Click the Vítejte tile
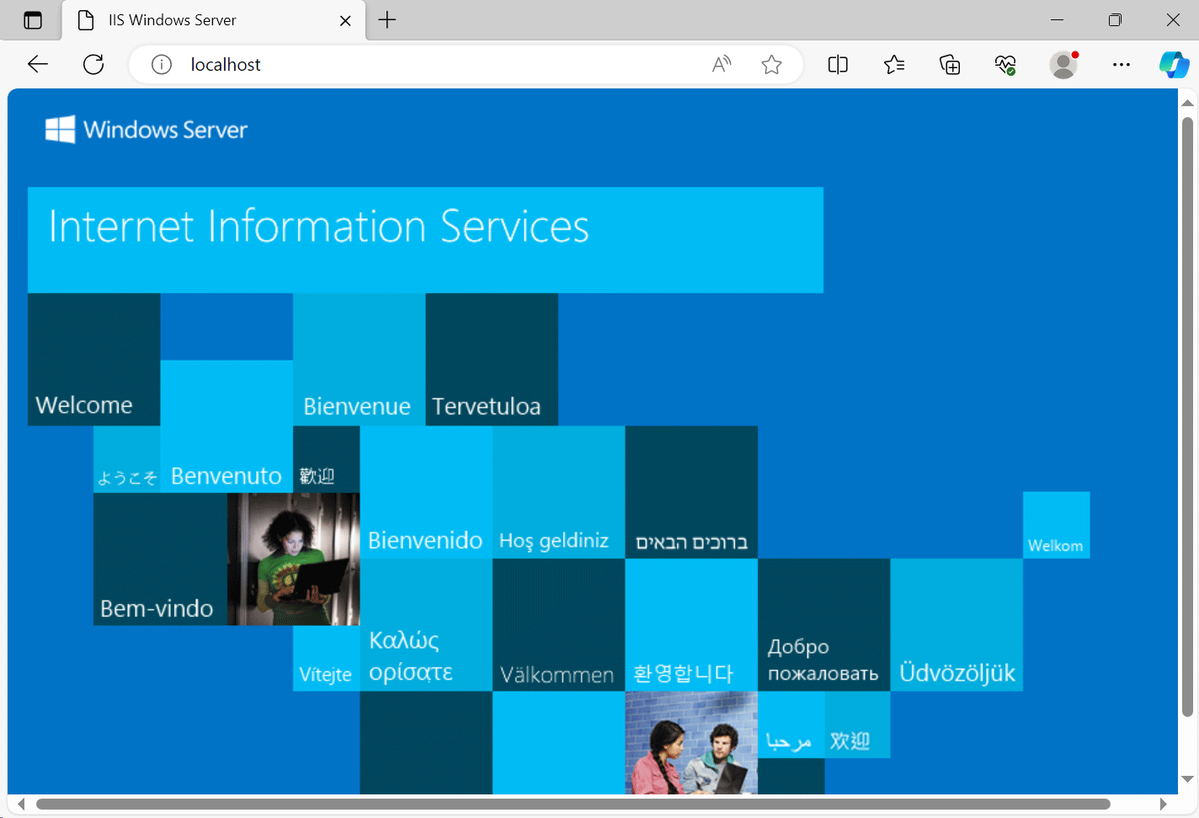The image size is (1199, 818). 326,658
